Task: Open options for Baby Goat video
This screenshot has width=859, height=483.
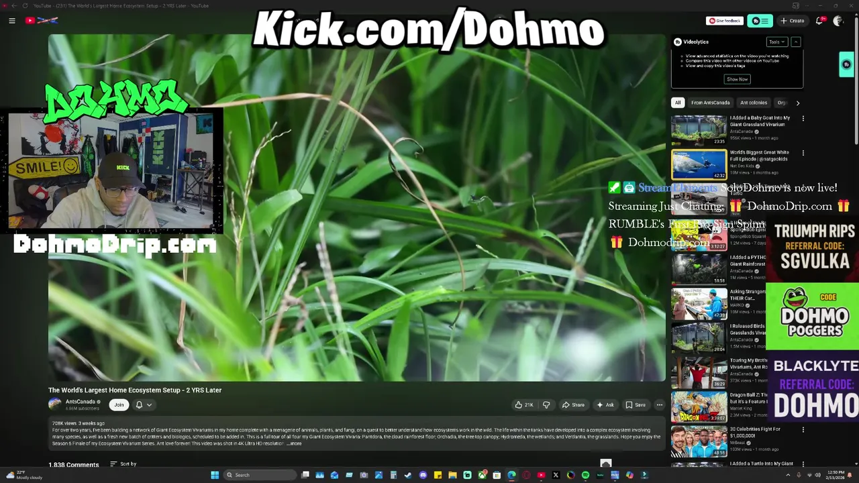Action: point(803,119)
